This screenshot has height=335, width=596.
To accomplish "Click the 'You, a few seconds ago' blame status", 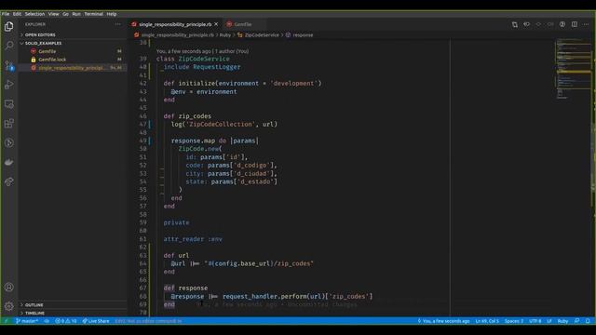I will click(x=443, y=321).
